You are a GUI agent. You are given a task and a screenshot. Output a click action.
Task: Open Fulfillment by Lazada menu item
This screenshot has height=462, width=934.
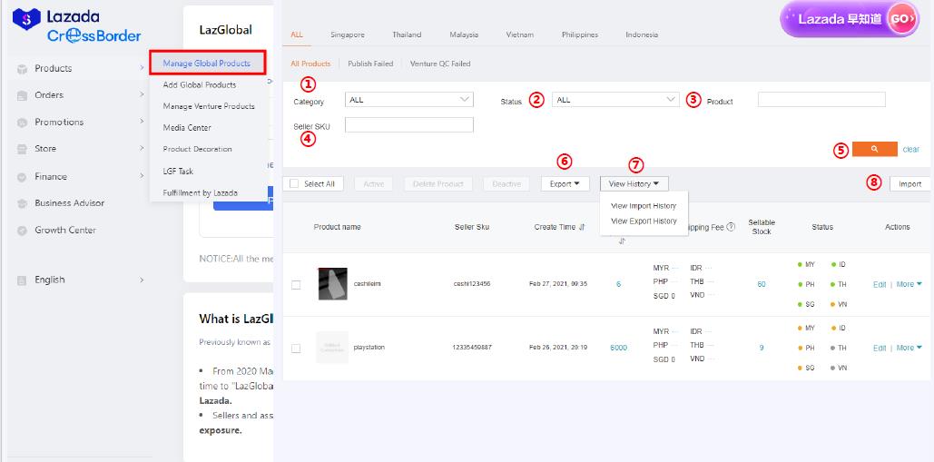coord(200,193)
